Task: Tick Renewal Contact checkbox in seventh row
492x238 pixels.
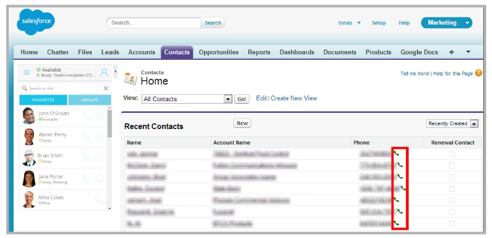Action: pyautogui.click(x=452, y=223)
